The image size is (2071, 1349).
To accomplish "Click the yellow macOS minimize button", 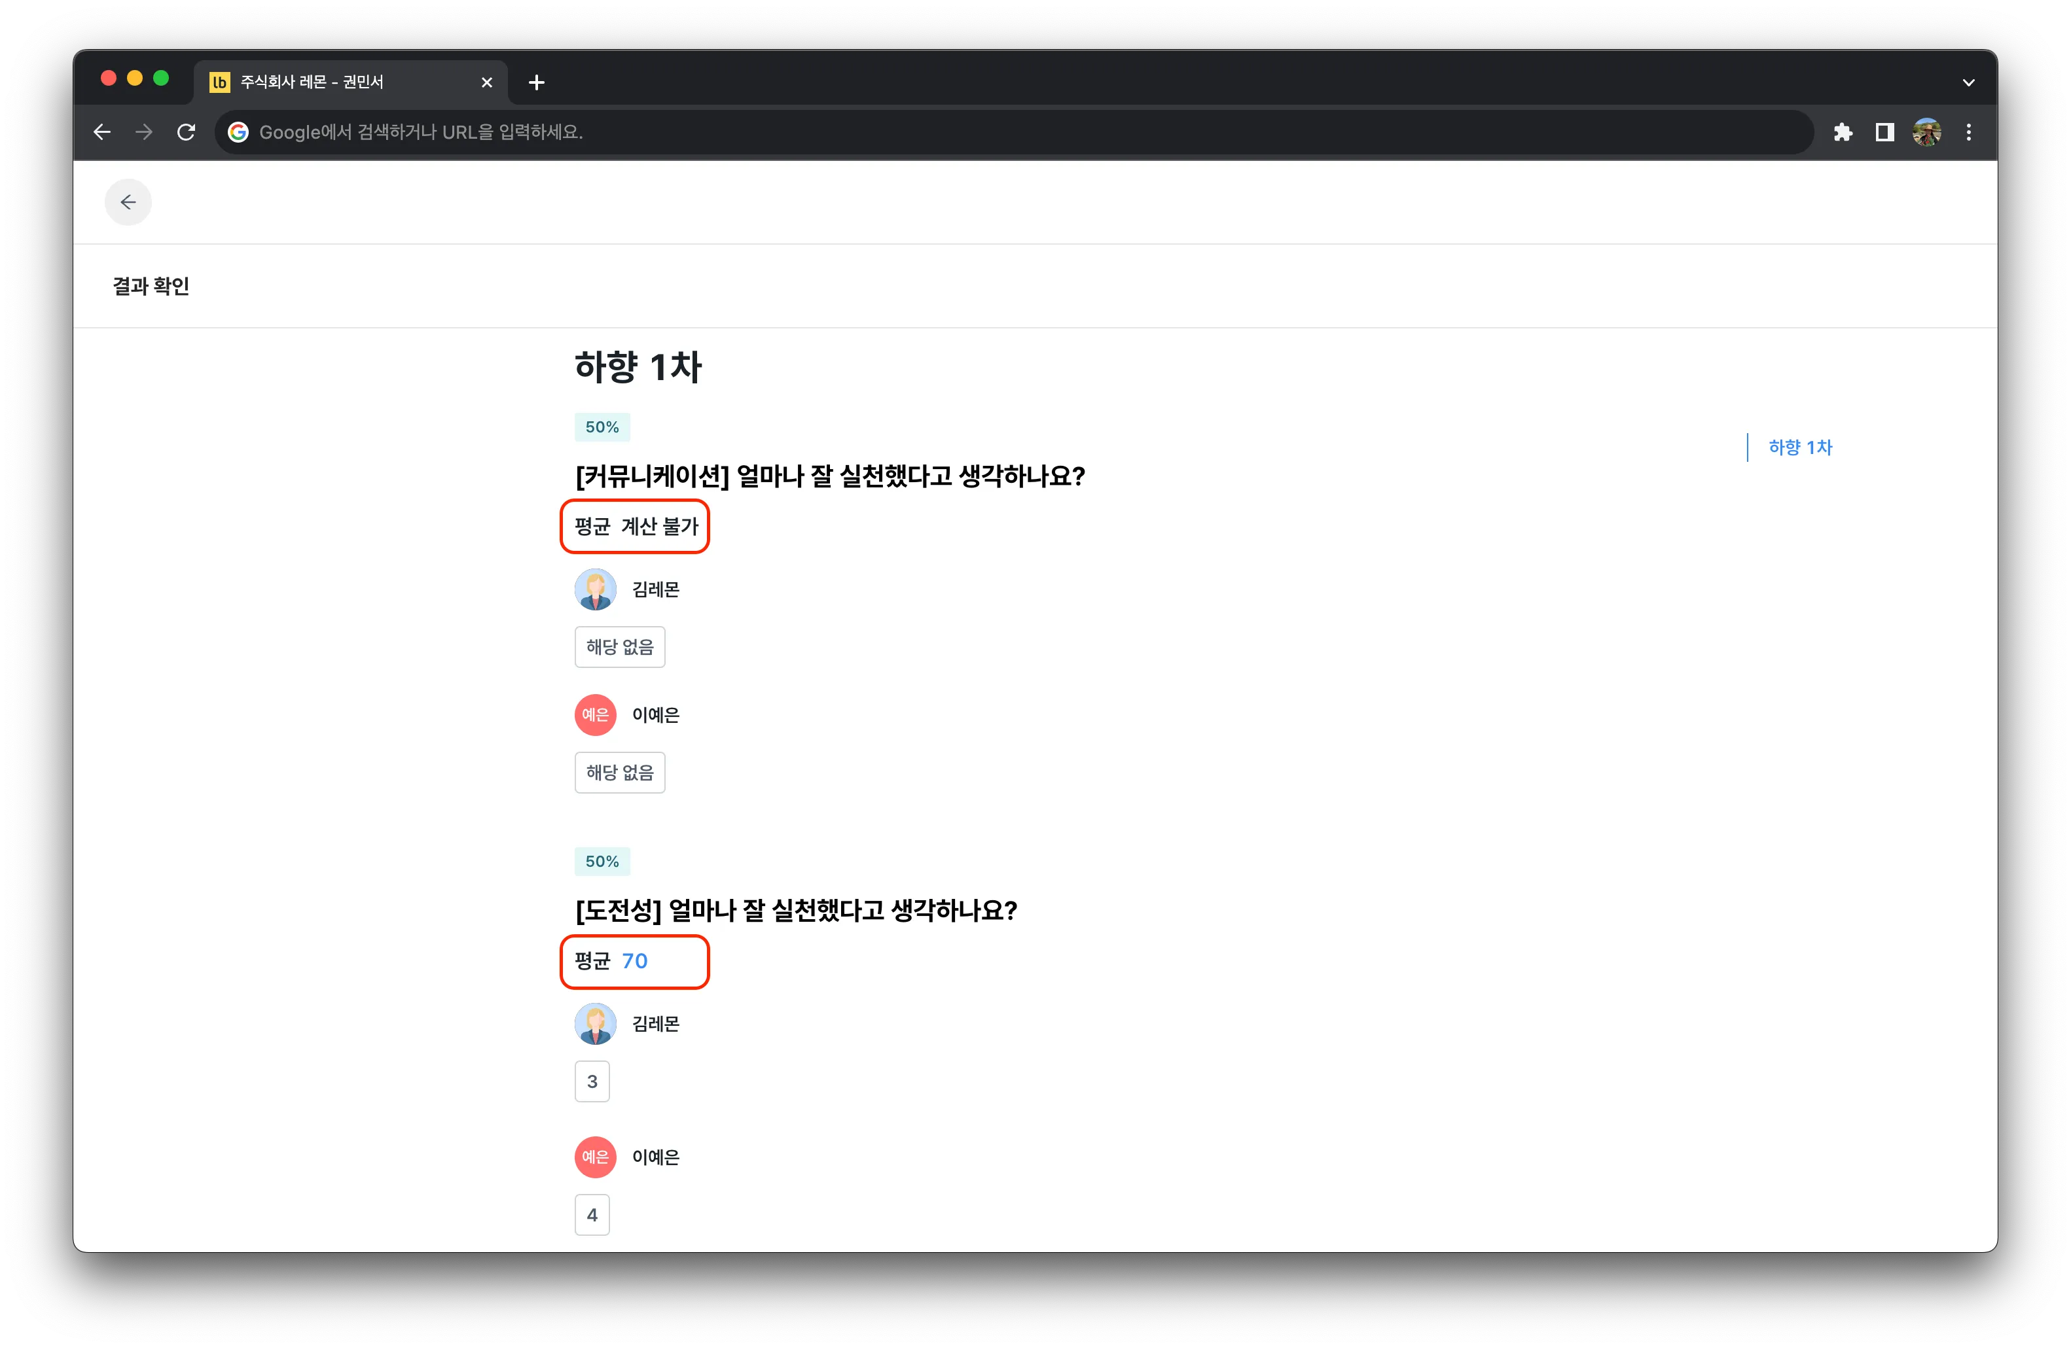I will [135, 79].
